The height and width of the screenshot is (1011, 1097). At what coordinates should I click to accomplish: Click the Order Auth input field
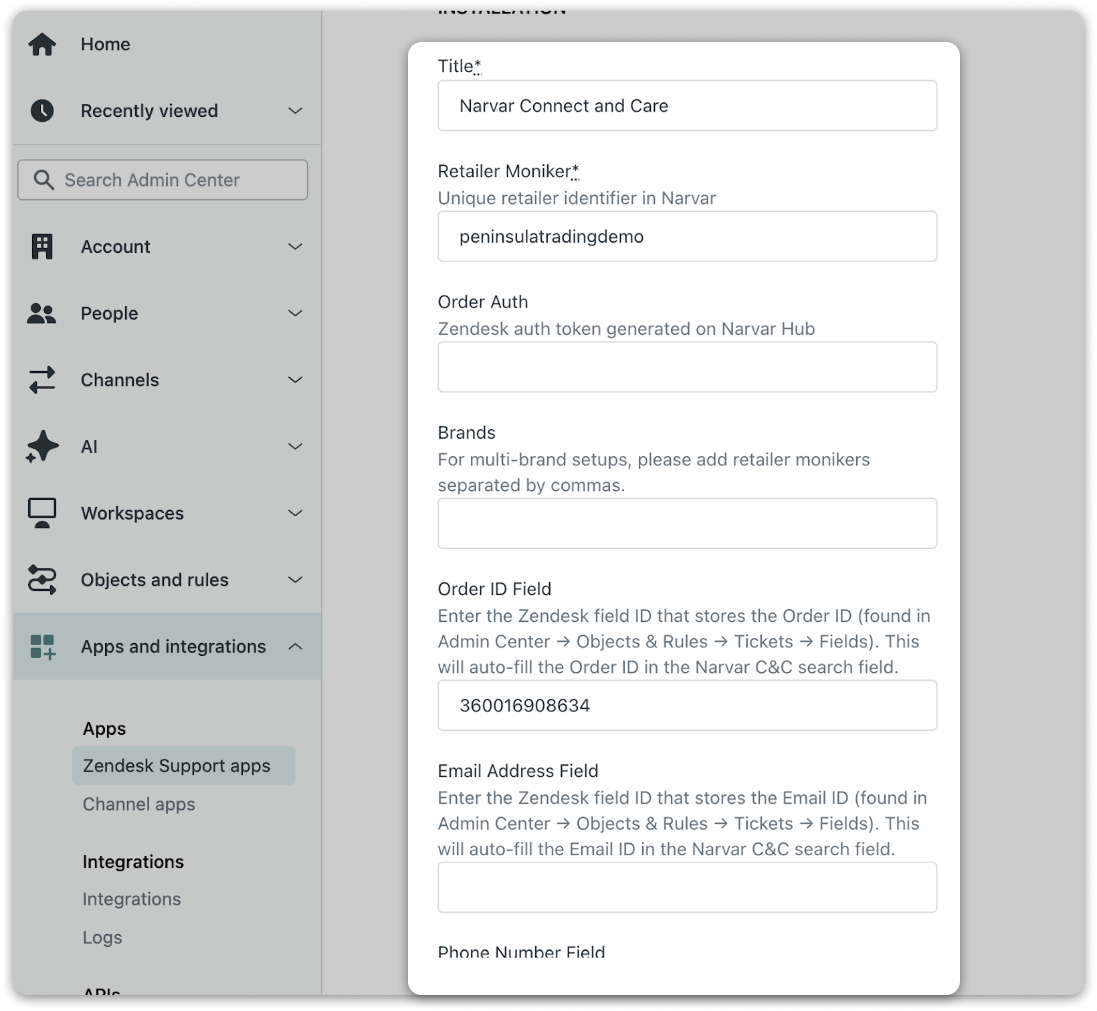coord(687,367)
